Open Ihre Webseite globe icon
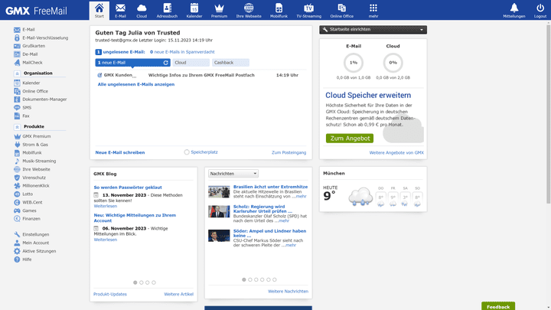Screen dimensions: 551x310 (249, 10)
